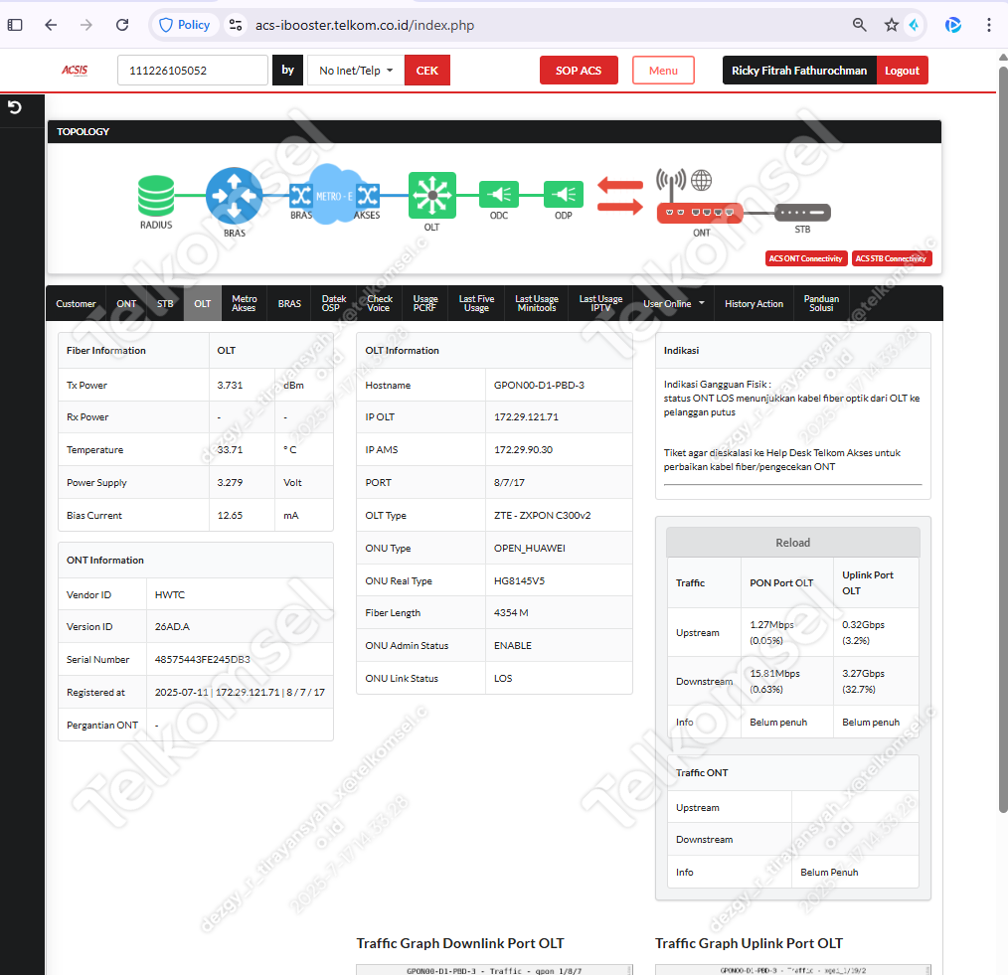Open the browser sidebar panel icon

pos(15,25)
